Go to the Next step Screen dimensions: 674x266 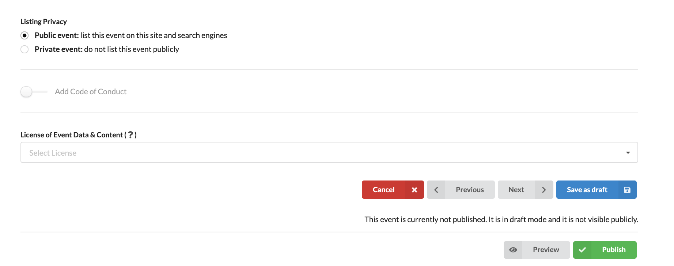[x=526, y=190]
